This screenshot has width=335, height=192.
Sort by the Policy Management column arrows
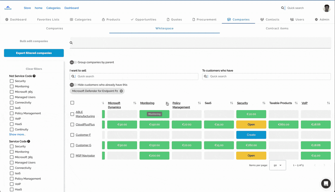tap(199, 103)
